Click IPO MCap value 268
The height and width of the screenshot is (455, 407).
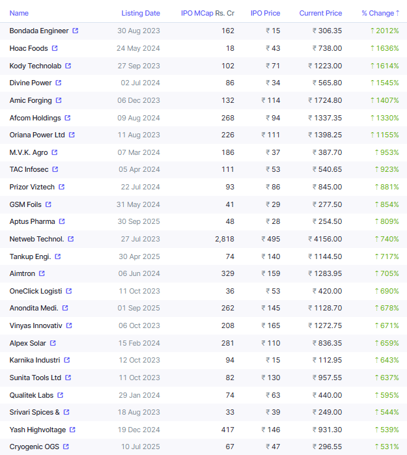228,118
